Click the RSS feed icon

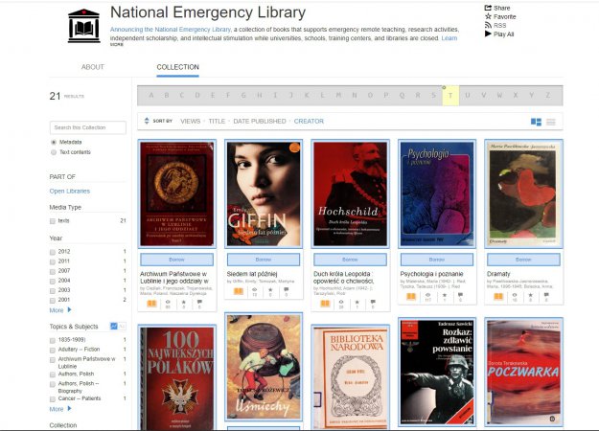click(488, 25)
